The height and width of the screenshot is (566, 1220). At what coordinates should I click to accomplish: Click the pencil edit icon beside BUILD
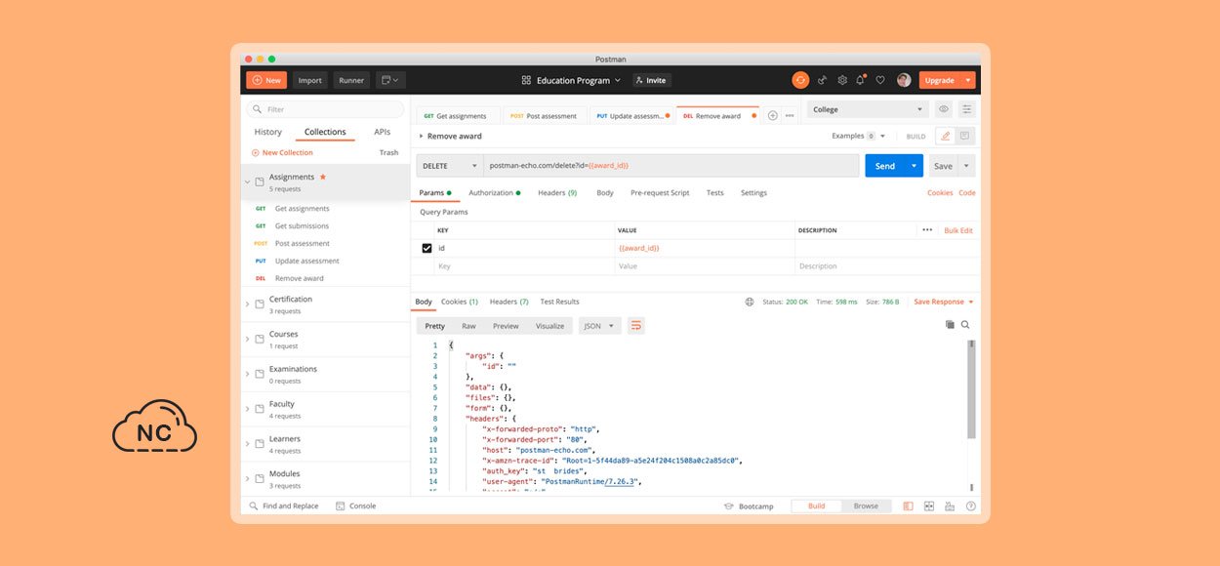click(x=945, y=136)
